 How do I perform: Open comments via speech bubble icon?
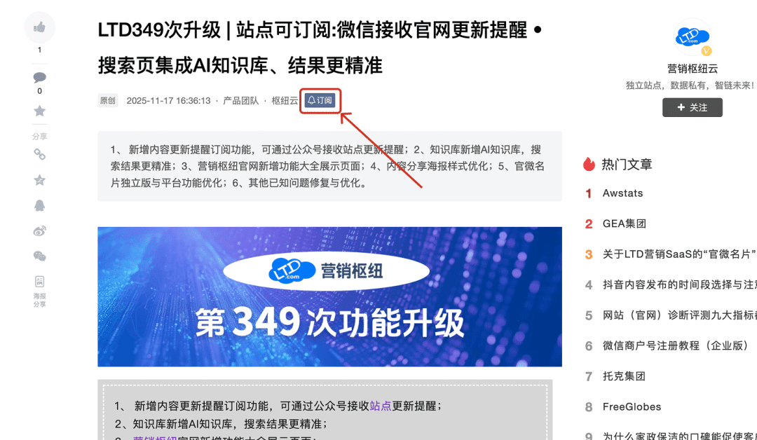(39, 77)
